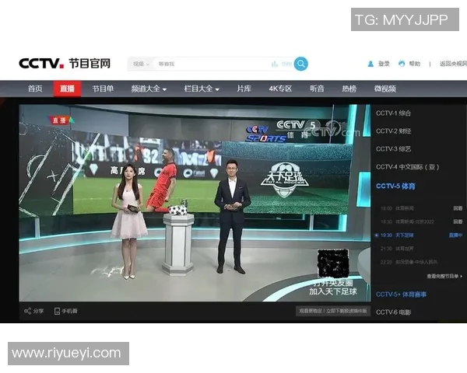Screen dimensions: 467x373
Task: Click the blue search magnifier button
Action: pyautogui.click(x=300, y=64)
